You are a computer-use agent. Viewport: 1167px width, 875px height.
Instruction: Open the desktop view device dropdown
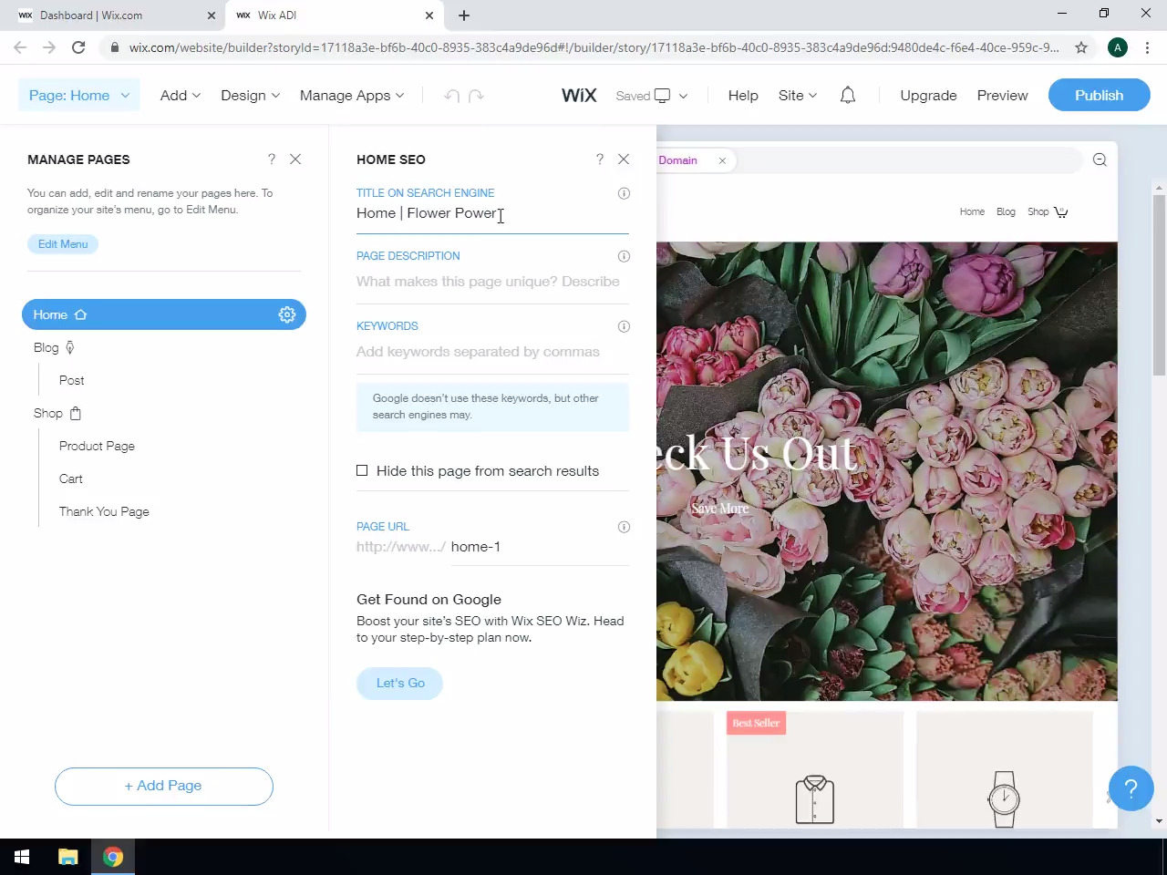pos(671,96)
